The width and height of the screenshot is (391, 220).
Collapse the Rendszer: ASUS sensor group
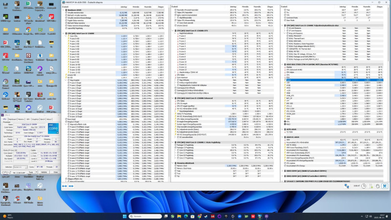[64, 10]
